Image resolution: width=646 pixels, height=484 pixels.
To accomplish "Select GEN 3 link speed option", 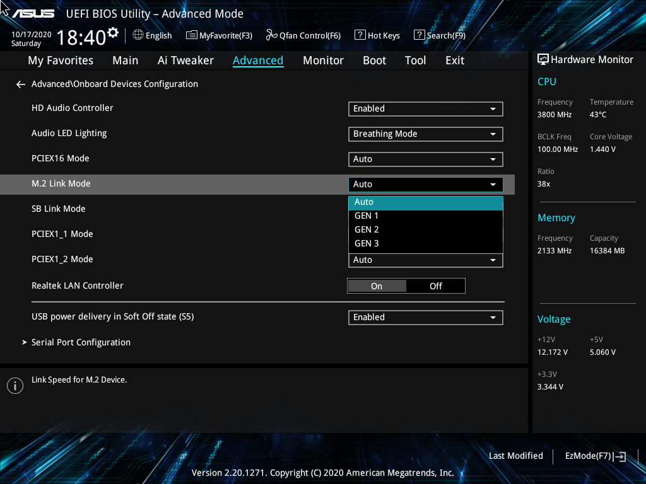I will 426,244.
